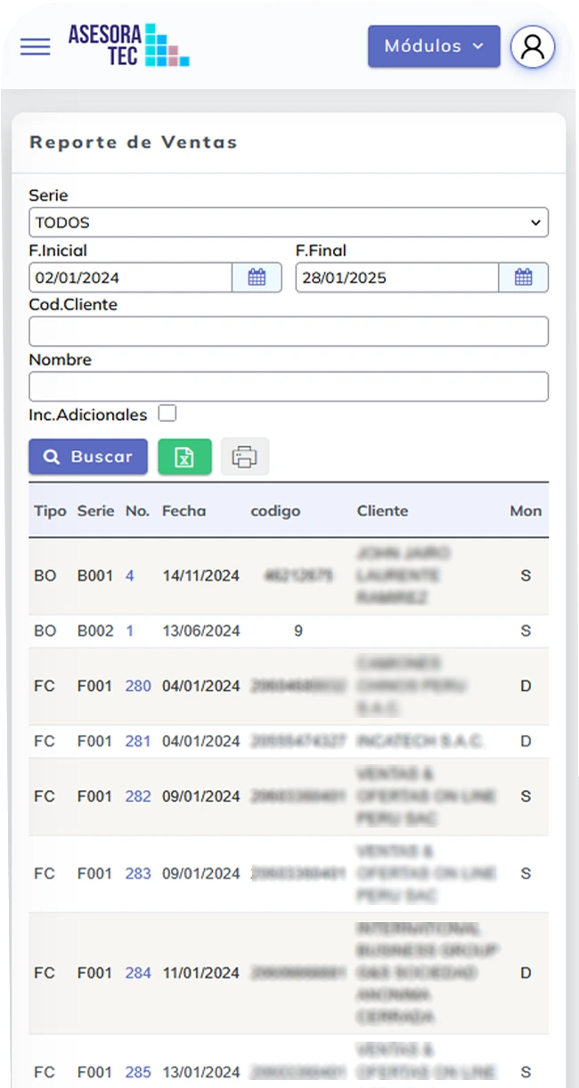Open invoice number 280 link
579x1088 pixels.
click(138, 686)
